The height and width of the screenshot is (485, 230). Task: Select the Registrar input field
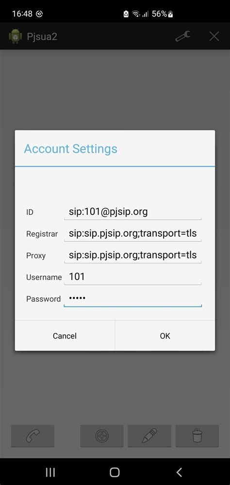pyautogui.click(x=133, y=234)
